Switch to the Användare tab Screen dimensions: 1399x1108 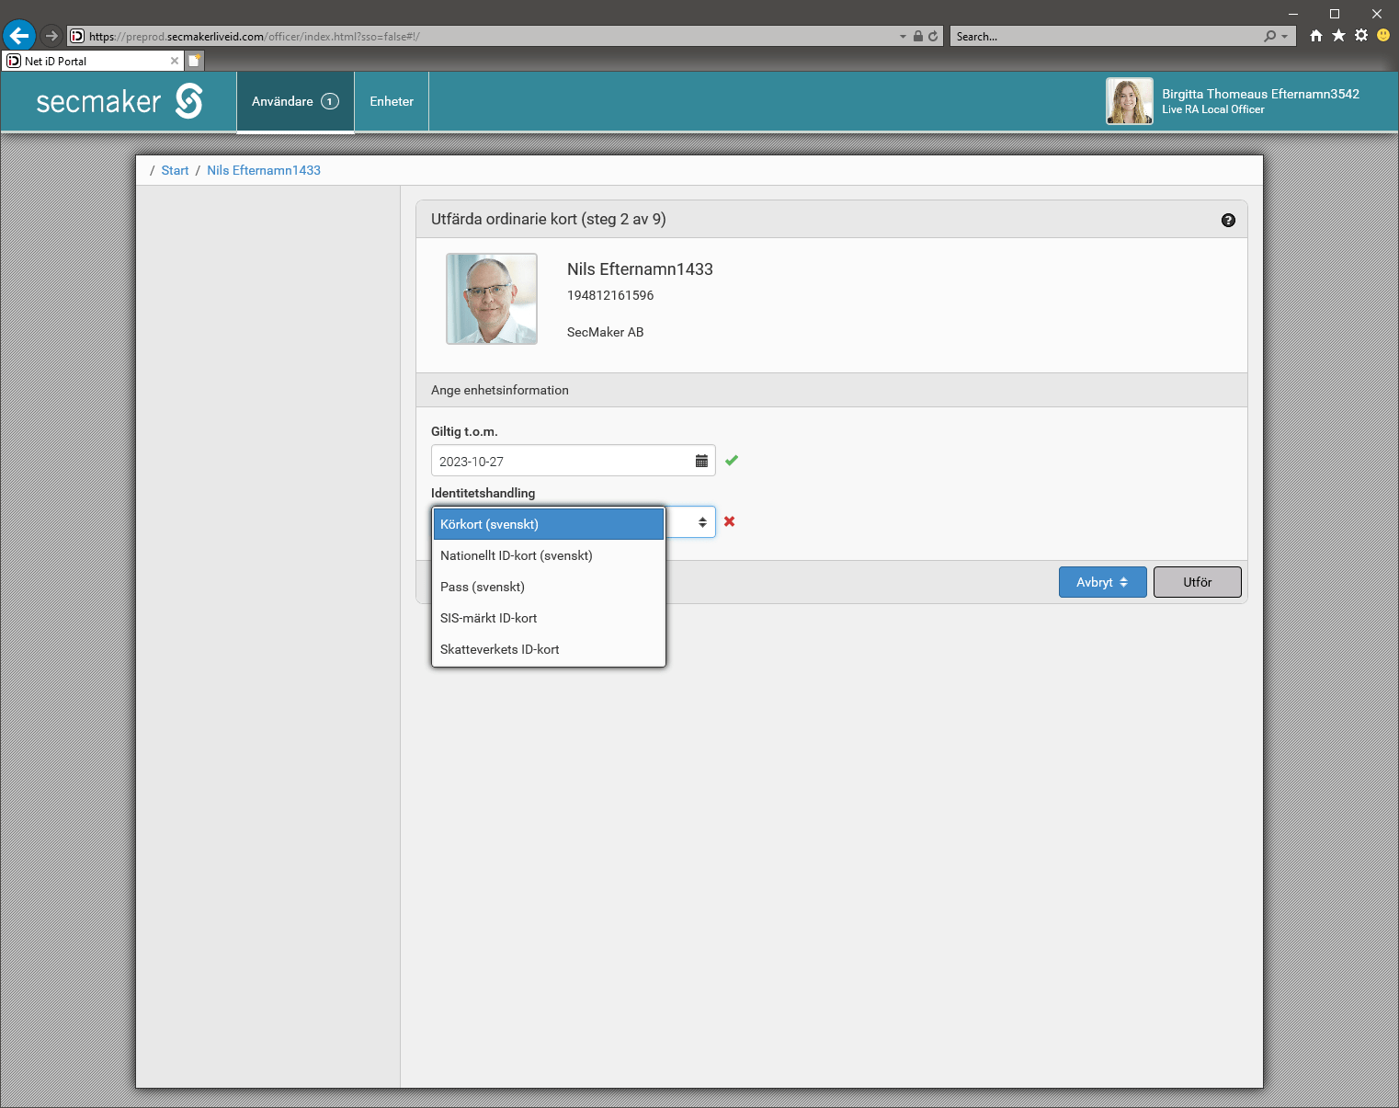pos(294,101)
